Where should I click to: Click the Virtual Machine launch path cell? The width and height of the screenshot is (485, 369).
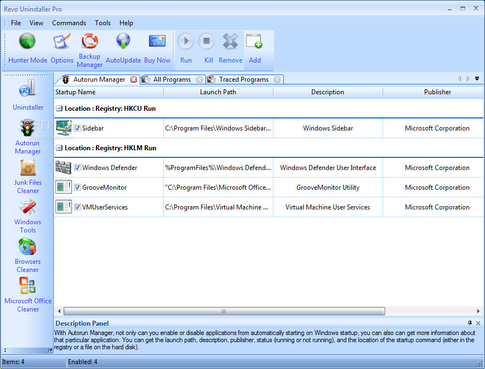218,207
